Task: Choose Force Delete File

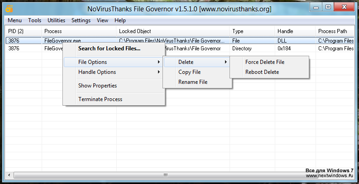Action: point(269,62)
